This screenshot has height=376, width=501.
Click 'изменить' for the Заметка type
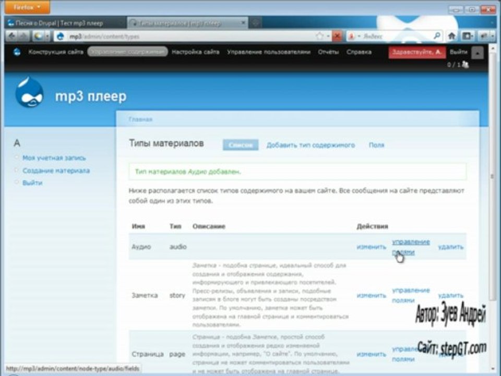click(371, 296)
